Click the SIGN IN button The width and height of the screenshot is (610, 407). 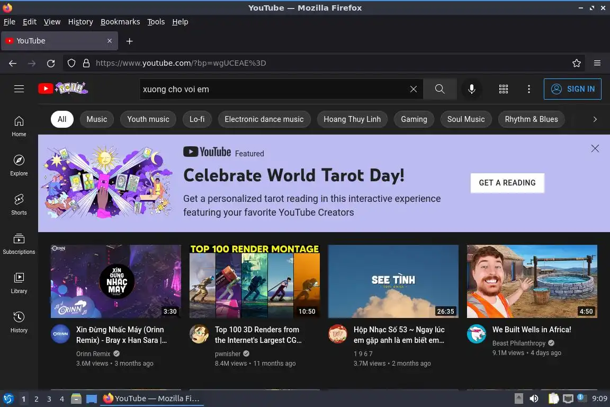[572, 89]
